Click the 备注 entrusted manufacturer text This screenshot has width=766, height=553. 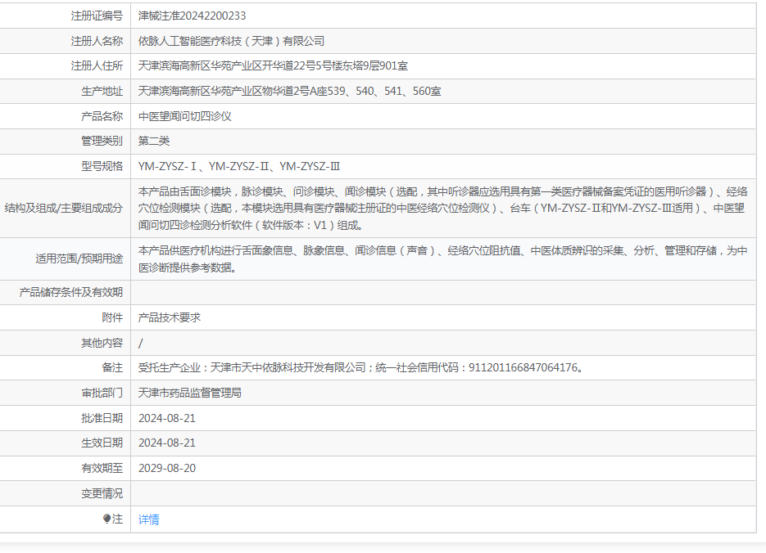pyautogui.click(x=361, y=367)
